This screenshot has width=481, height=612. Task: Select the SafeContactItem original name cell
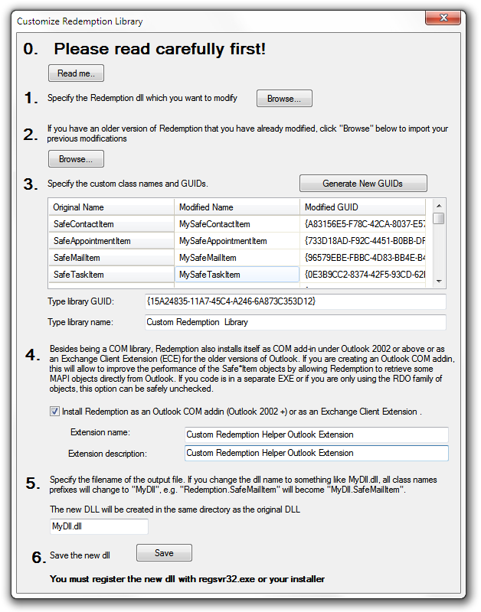coord(111,224)
